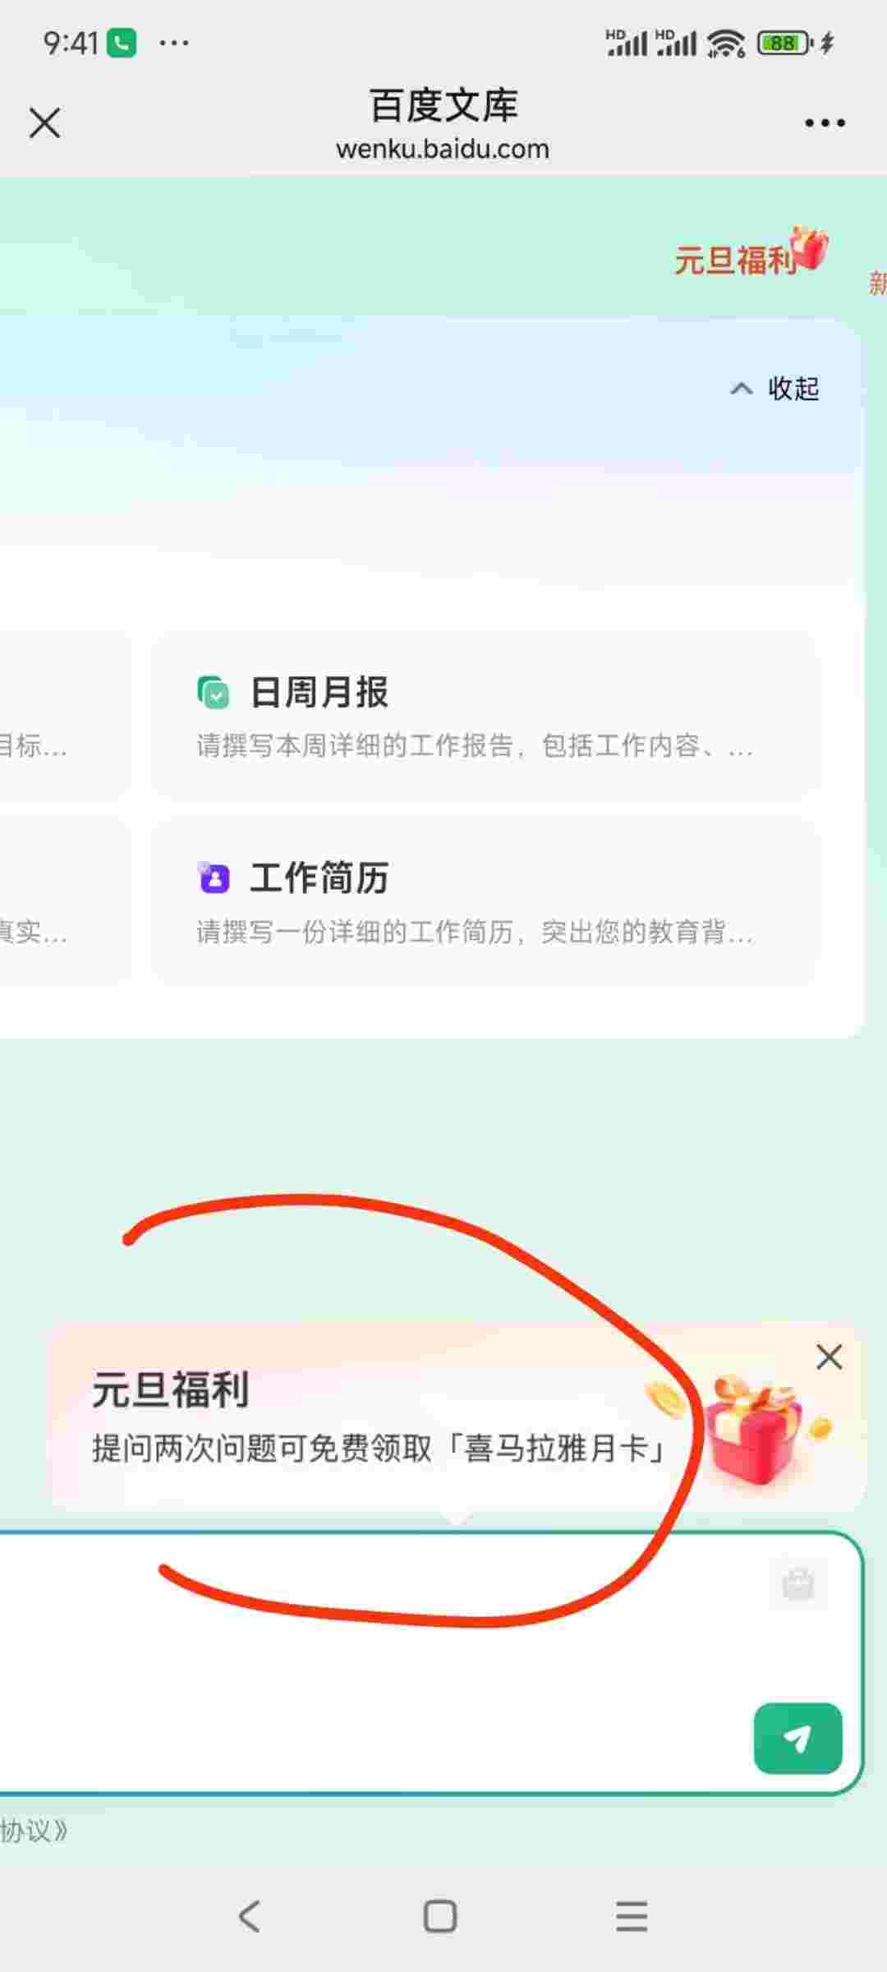Open the 协议 agreement link
The image size is (887, 1972).
click(33, 1830)
